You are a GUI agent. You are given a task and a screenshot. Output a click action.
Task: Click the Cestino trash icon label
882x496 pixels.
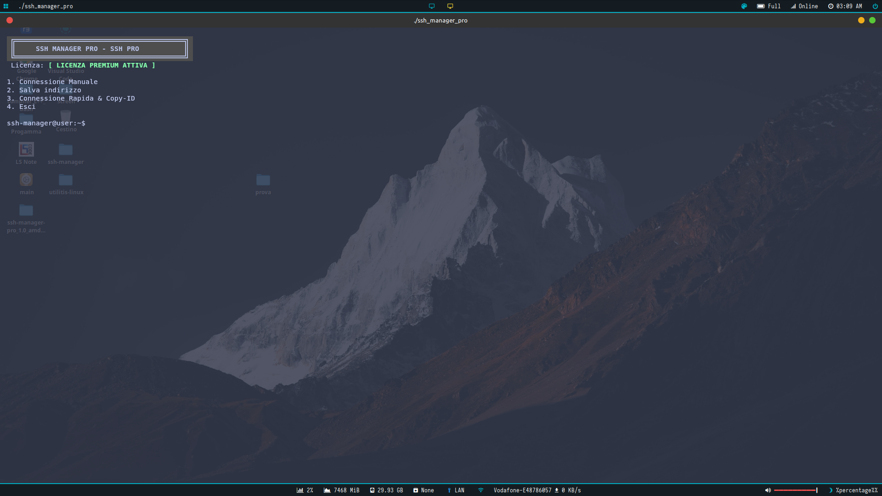[x=67, y=130]
